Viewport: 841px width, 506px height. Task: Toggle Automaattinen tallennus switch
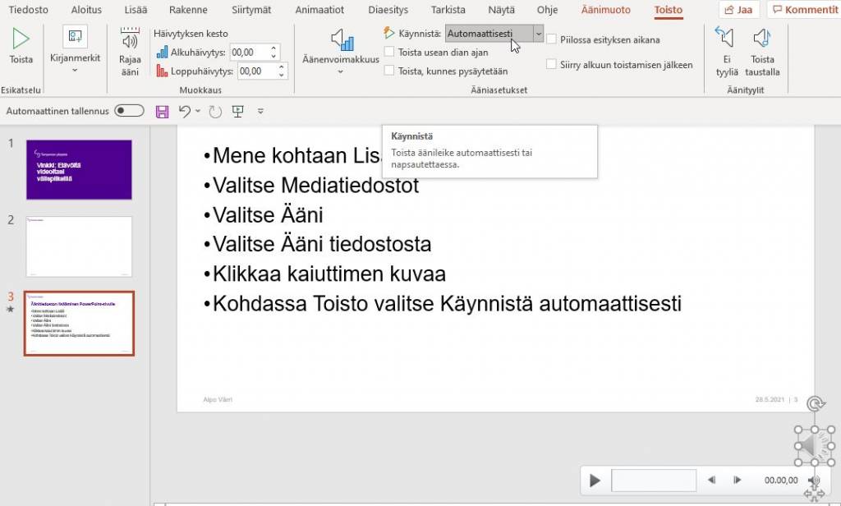click(x=129, y=111)
